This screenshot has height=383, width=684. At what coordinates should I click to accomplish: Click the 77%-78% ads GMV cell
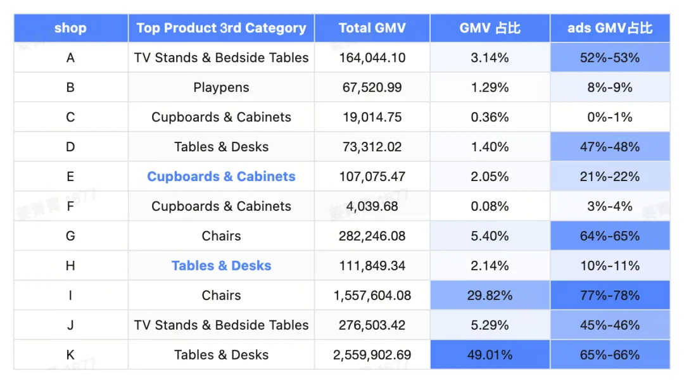point(610,295)
